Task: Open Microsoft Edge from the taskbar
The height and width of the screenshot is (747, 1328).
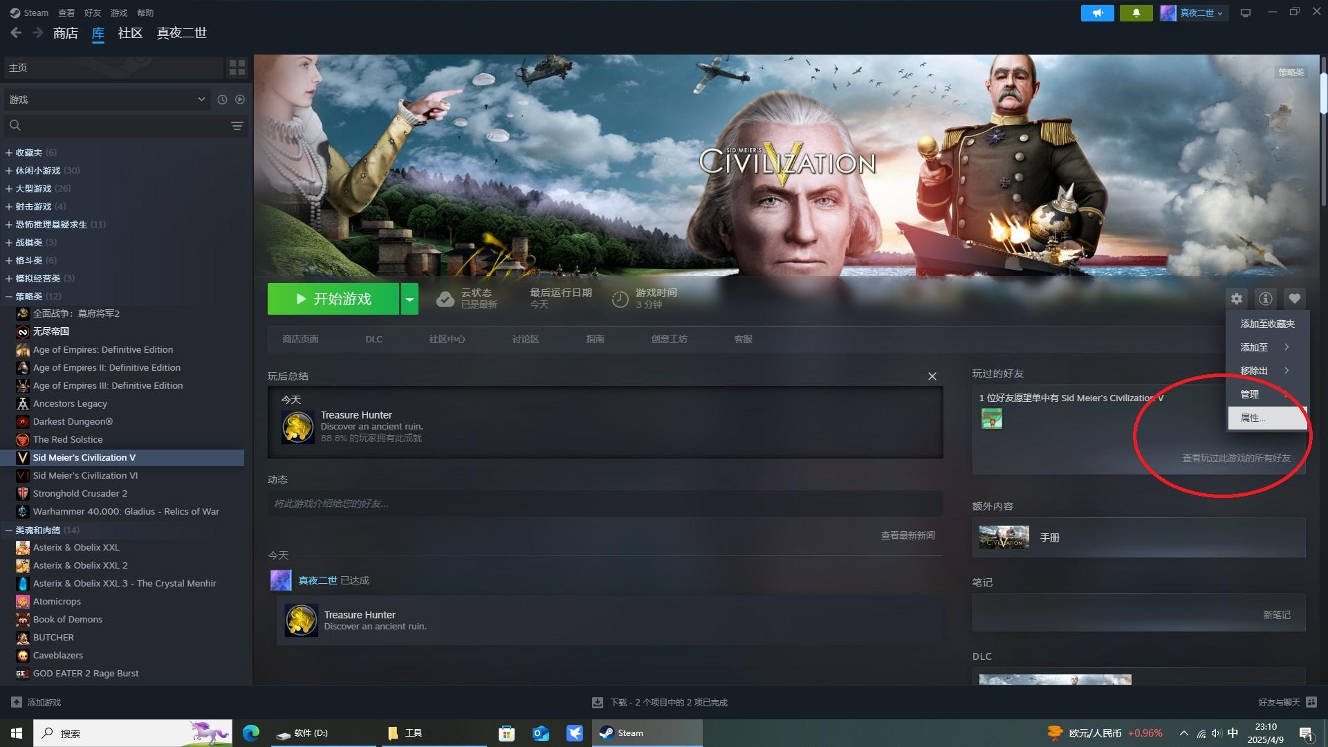Action: pyautogui.click(x=251, y=733)
